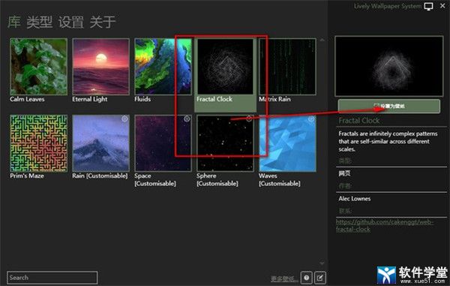Open customise icon on Space wallpaper
Screen dimensions: 450x286
tap(187, 119)
